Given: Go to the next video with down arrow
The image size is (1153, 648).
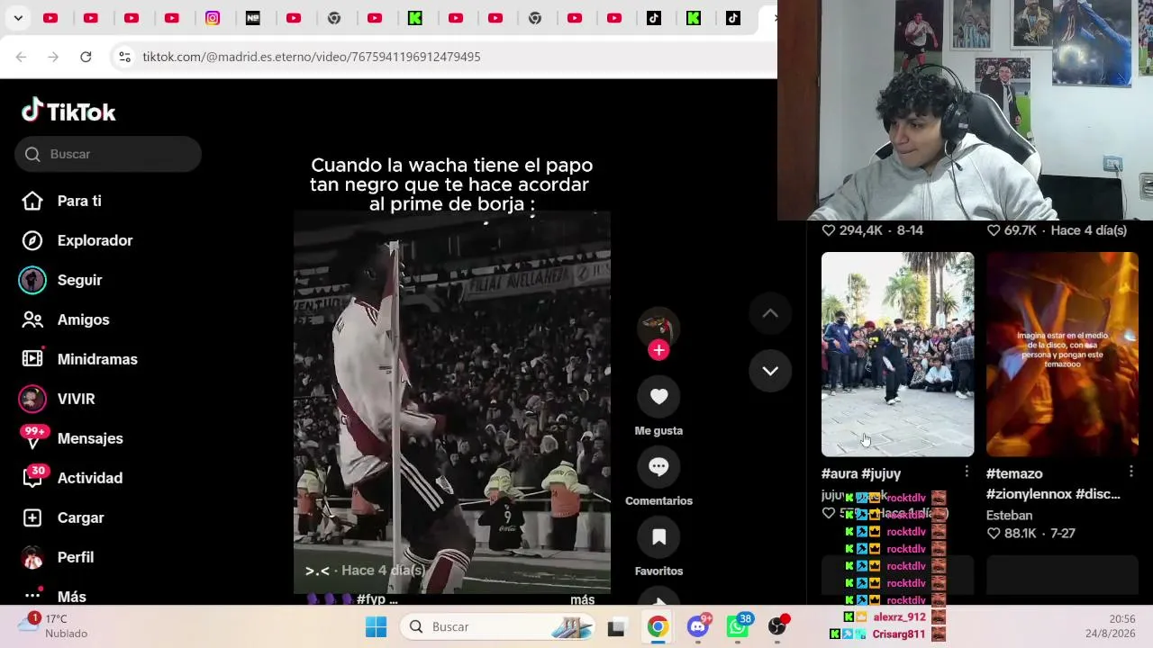Looking at the screenshot, I should [x=770, y=371].
